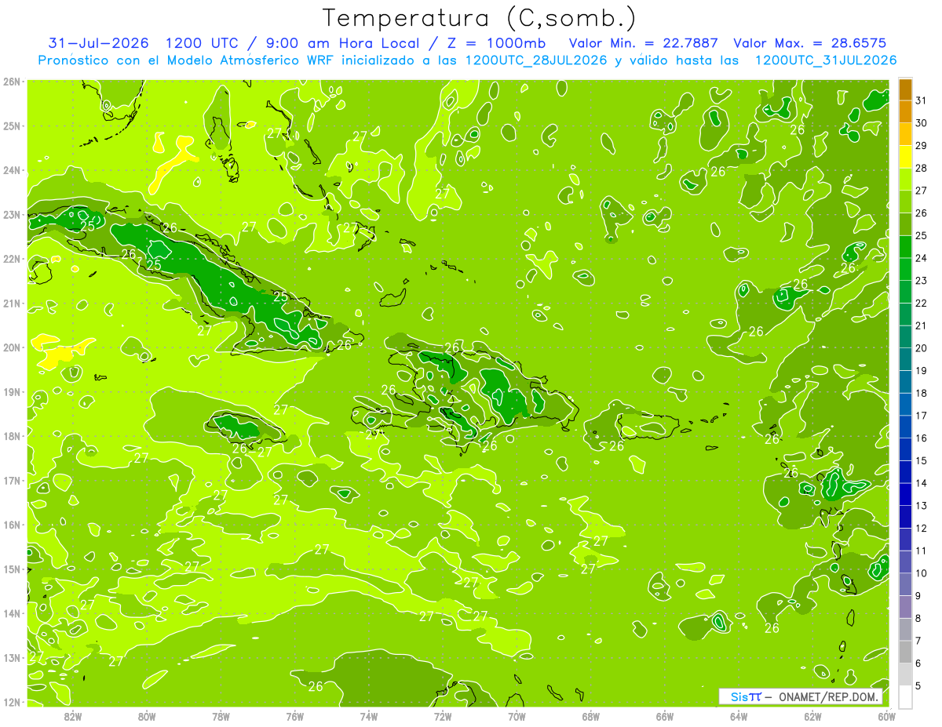Click the "60W" longitude axis label
Viewport: 942px width, 727px height.
(887, 716)
